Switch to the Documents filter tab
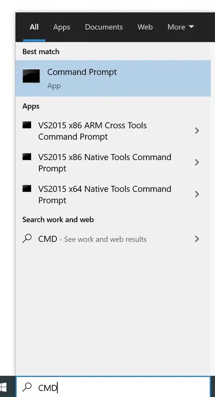The height and width of the screenshot is (397, 215). coord(104,27)
